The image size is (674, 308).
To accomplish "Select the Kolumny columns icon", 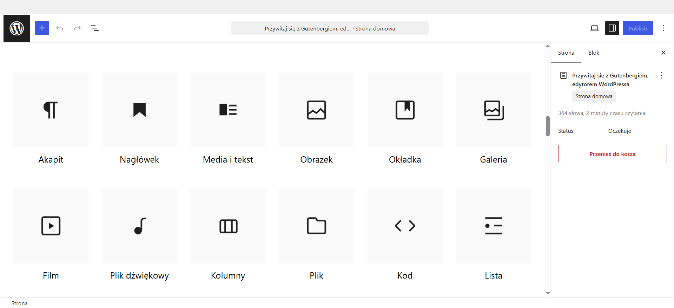I will (x=228, y=226).
